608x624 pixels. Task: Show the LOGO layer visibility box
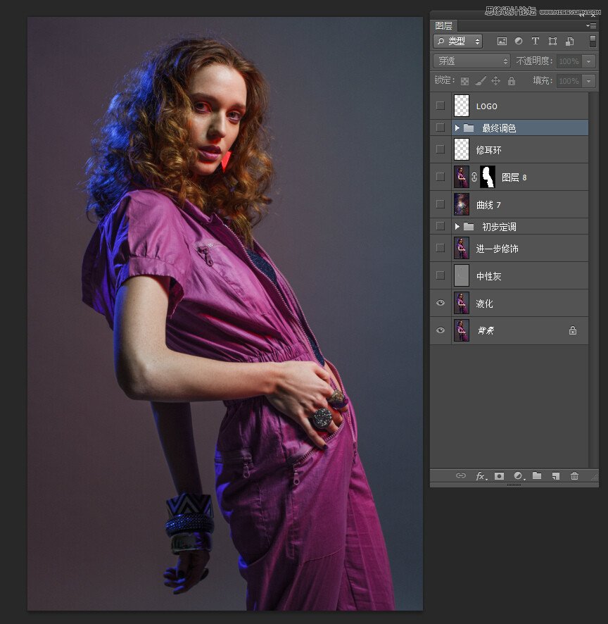441,106
